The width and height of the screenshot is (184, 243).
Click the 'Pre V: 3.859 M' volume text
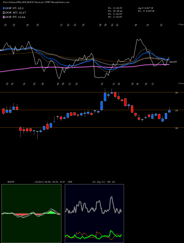[x=146, y=11]
